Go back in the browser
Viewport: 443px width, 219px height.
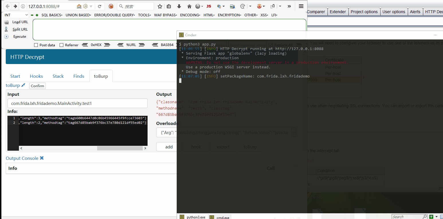(x=8, y=6)
